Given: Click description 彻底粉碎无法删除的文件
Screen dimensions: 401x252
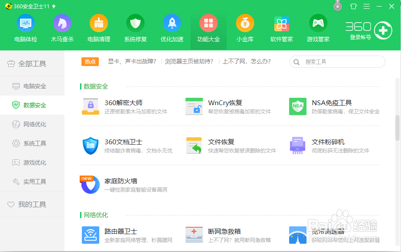Looking at the screenshot, I should coord(340,151).
